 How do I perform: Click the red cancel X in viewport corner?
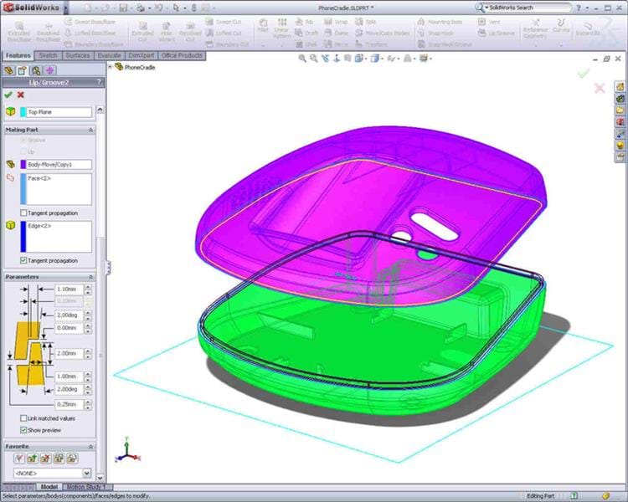[600, 88]
